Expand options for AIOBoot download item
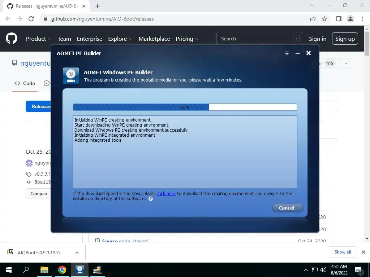370x277 pixels. (77, 252)
